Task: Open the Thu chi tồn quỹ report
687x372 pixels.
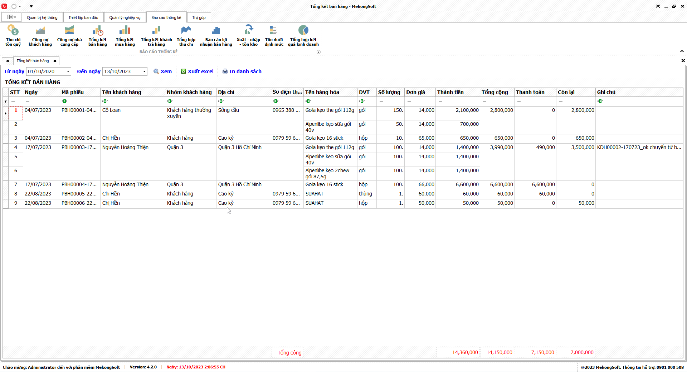Action: click(x=13, y=35)
